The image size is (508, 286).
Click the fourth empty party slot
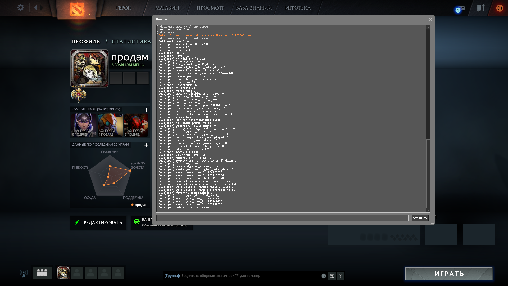tap(118, 273)
